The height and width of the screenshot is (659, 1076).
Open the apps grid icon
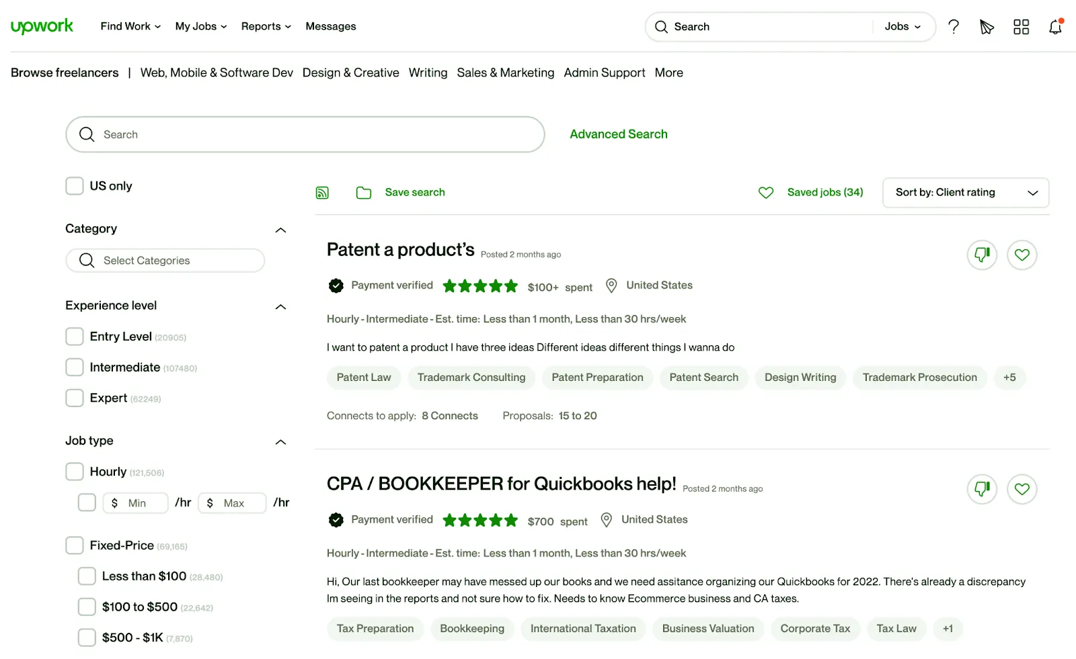(x=1021, y=27)
